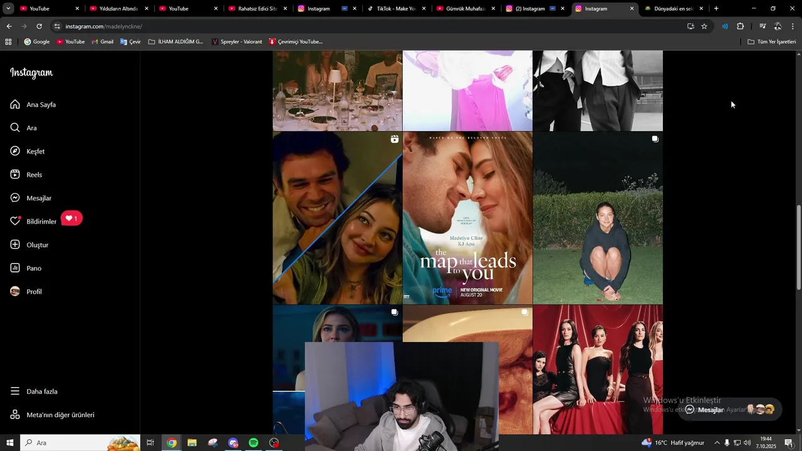Open the dinner table post thumbnail
Screen dimensions: 802x451
click(337, 91)
